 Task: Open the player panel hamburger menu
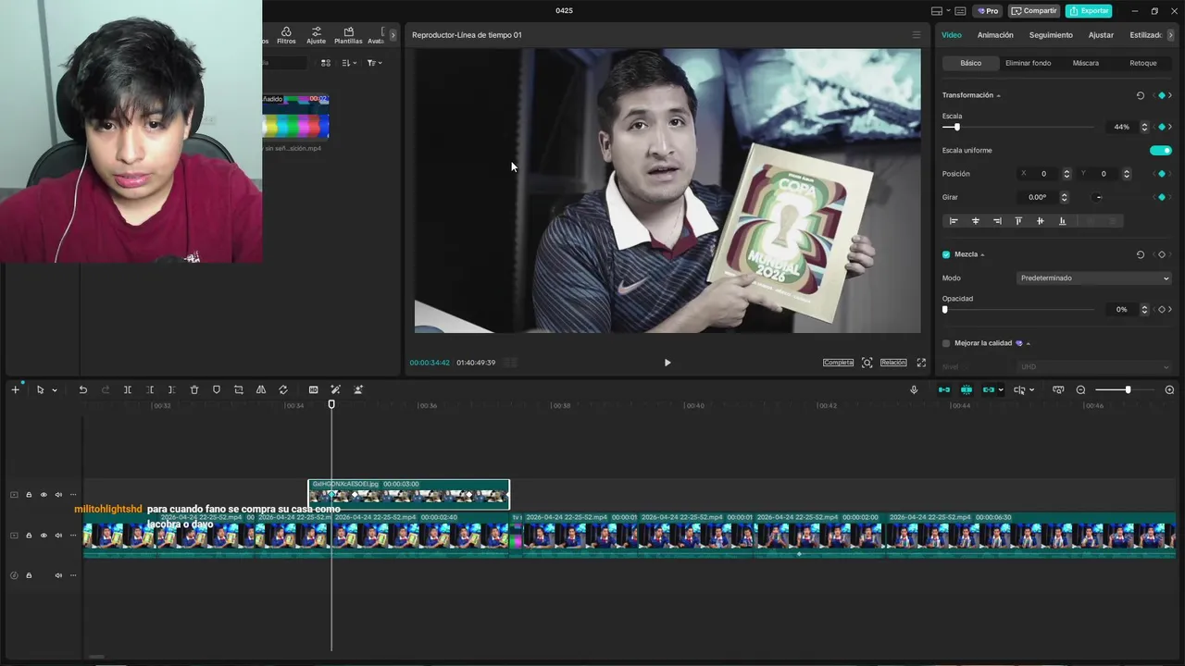[917, 35]
